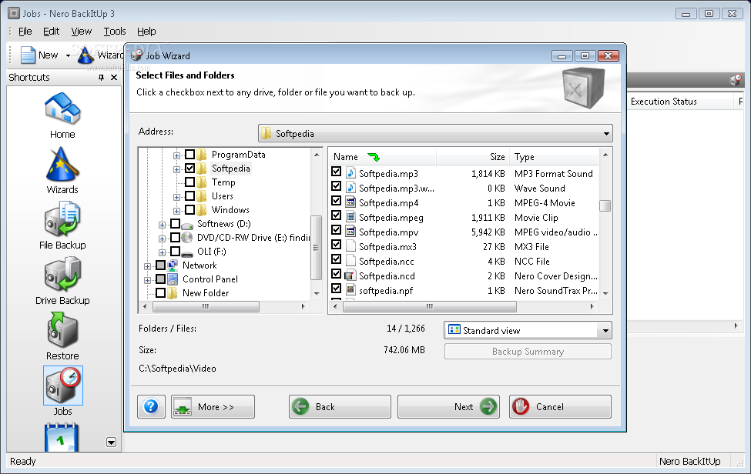Check the New Folder checkbox

tap(160, 292)
